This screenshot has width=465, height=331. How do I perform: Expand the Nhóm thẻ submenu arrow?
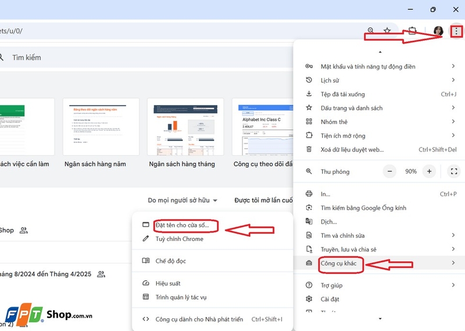453,121
